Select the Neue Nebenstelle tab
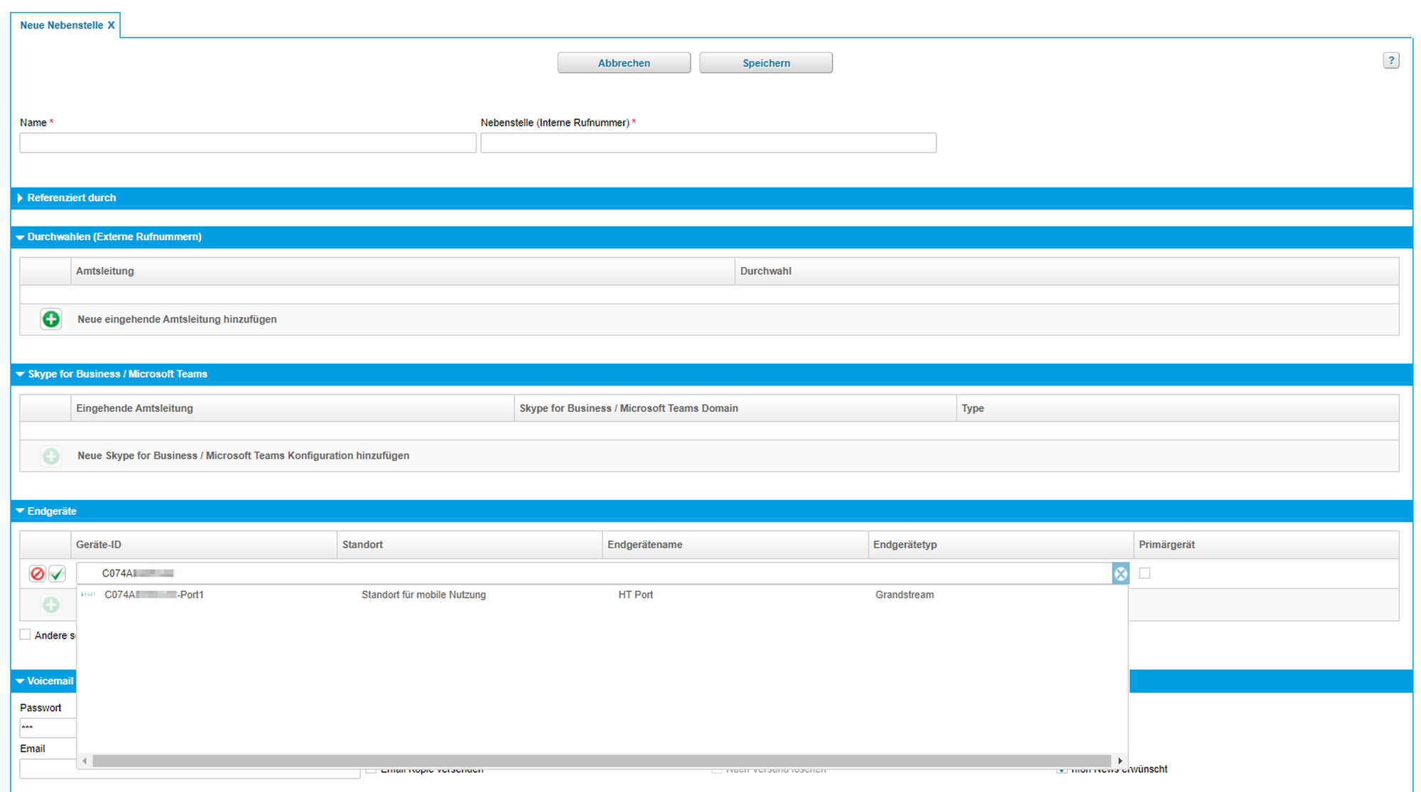Viewport: 1421px width, 792px height. pyautogui.click(x=61, y=26)
